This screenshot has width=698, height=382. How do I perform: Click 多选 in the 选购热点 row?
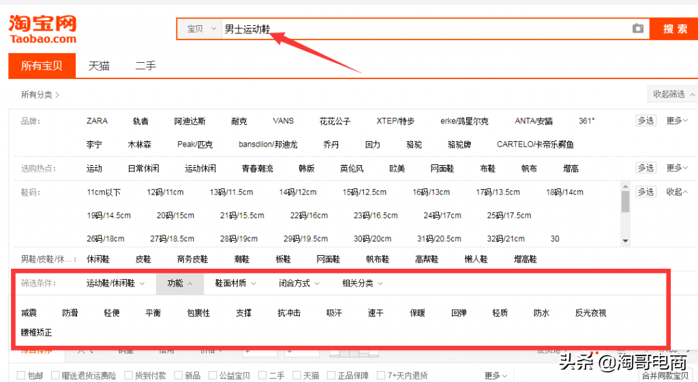(646, 168)
